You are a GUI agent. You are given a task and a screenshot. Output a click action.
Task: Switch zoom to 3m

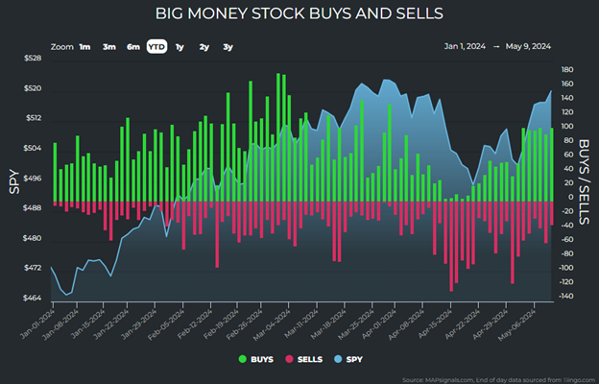point(109,46)
